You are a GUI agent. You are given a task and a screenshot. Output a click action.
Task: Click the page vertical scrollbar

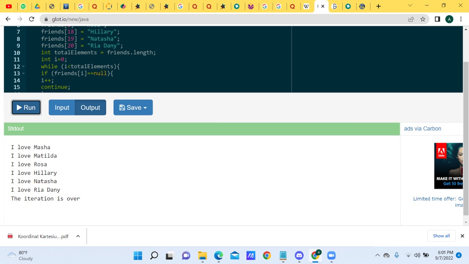[x=466, y=139]
